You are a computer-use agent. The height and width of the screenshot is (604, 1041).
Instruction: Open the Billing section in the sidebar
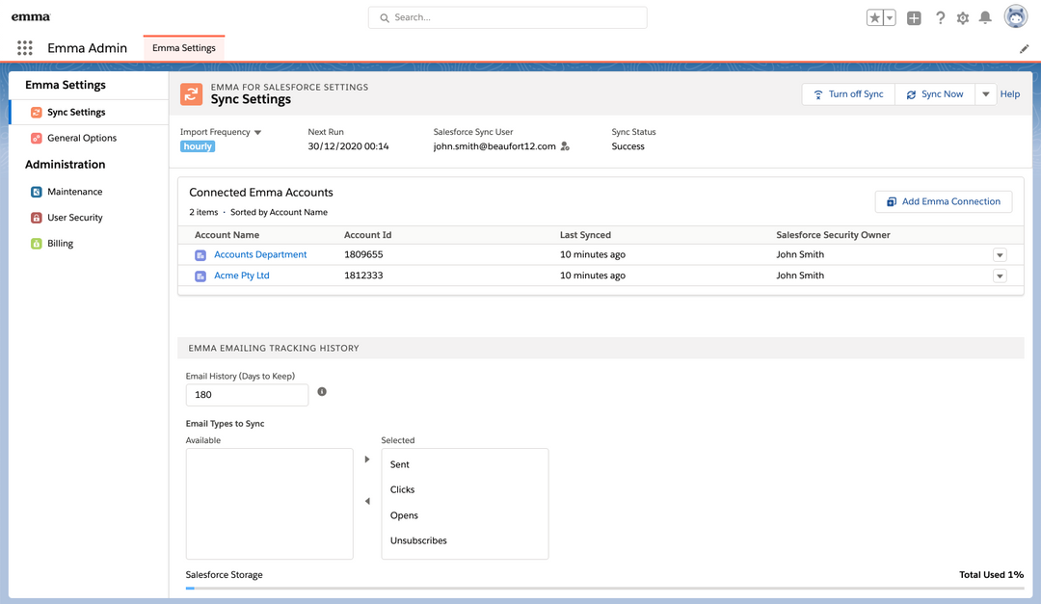click(60, 244)
